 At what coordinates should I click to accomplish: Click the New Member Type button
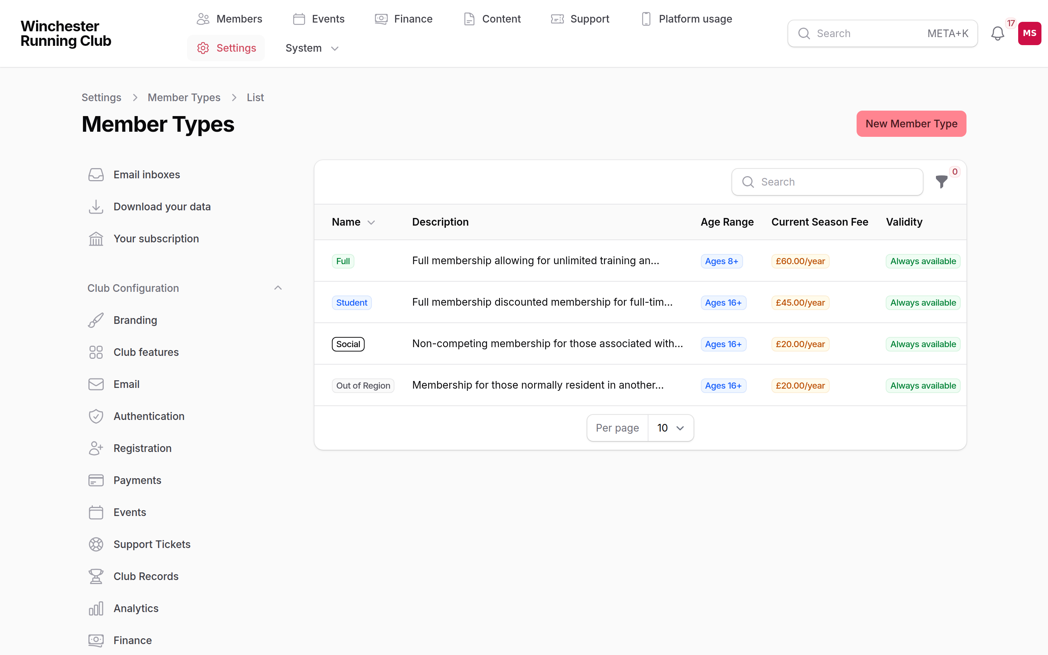(911, 124)
